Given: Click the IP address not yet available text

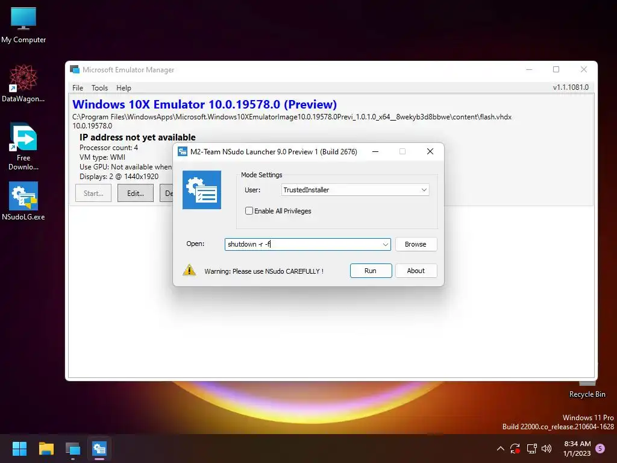Looking at the screenshot, I should [x=137, y=137].
